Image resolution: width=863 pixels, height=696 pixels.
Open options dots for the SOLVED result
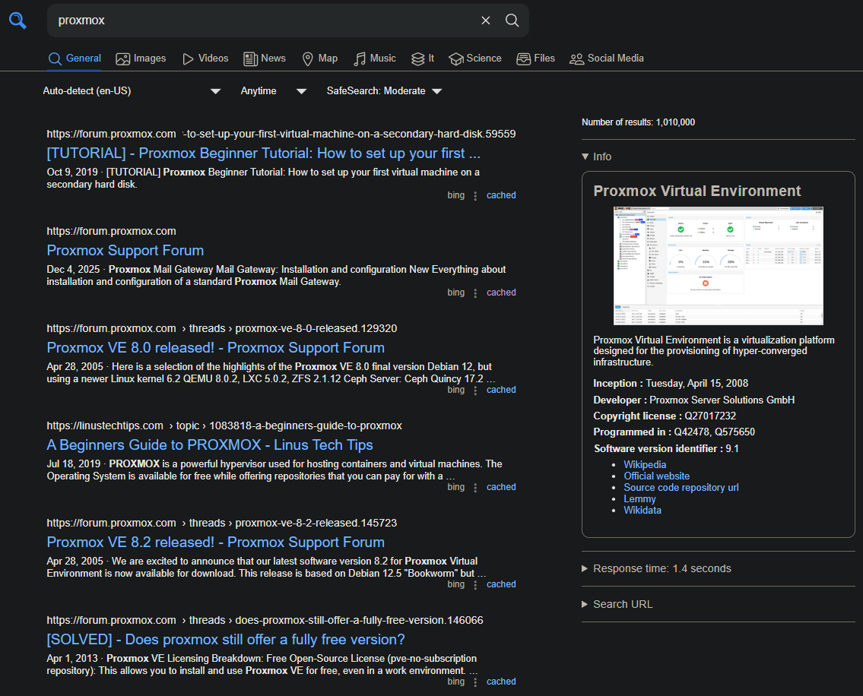point(475,682)
